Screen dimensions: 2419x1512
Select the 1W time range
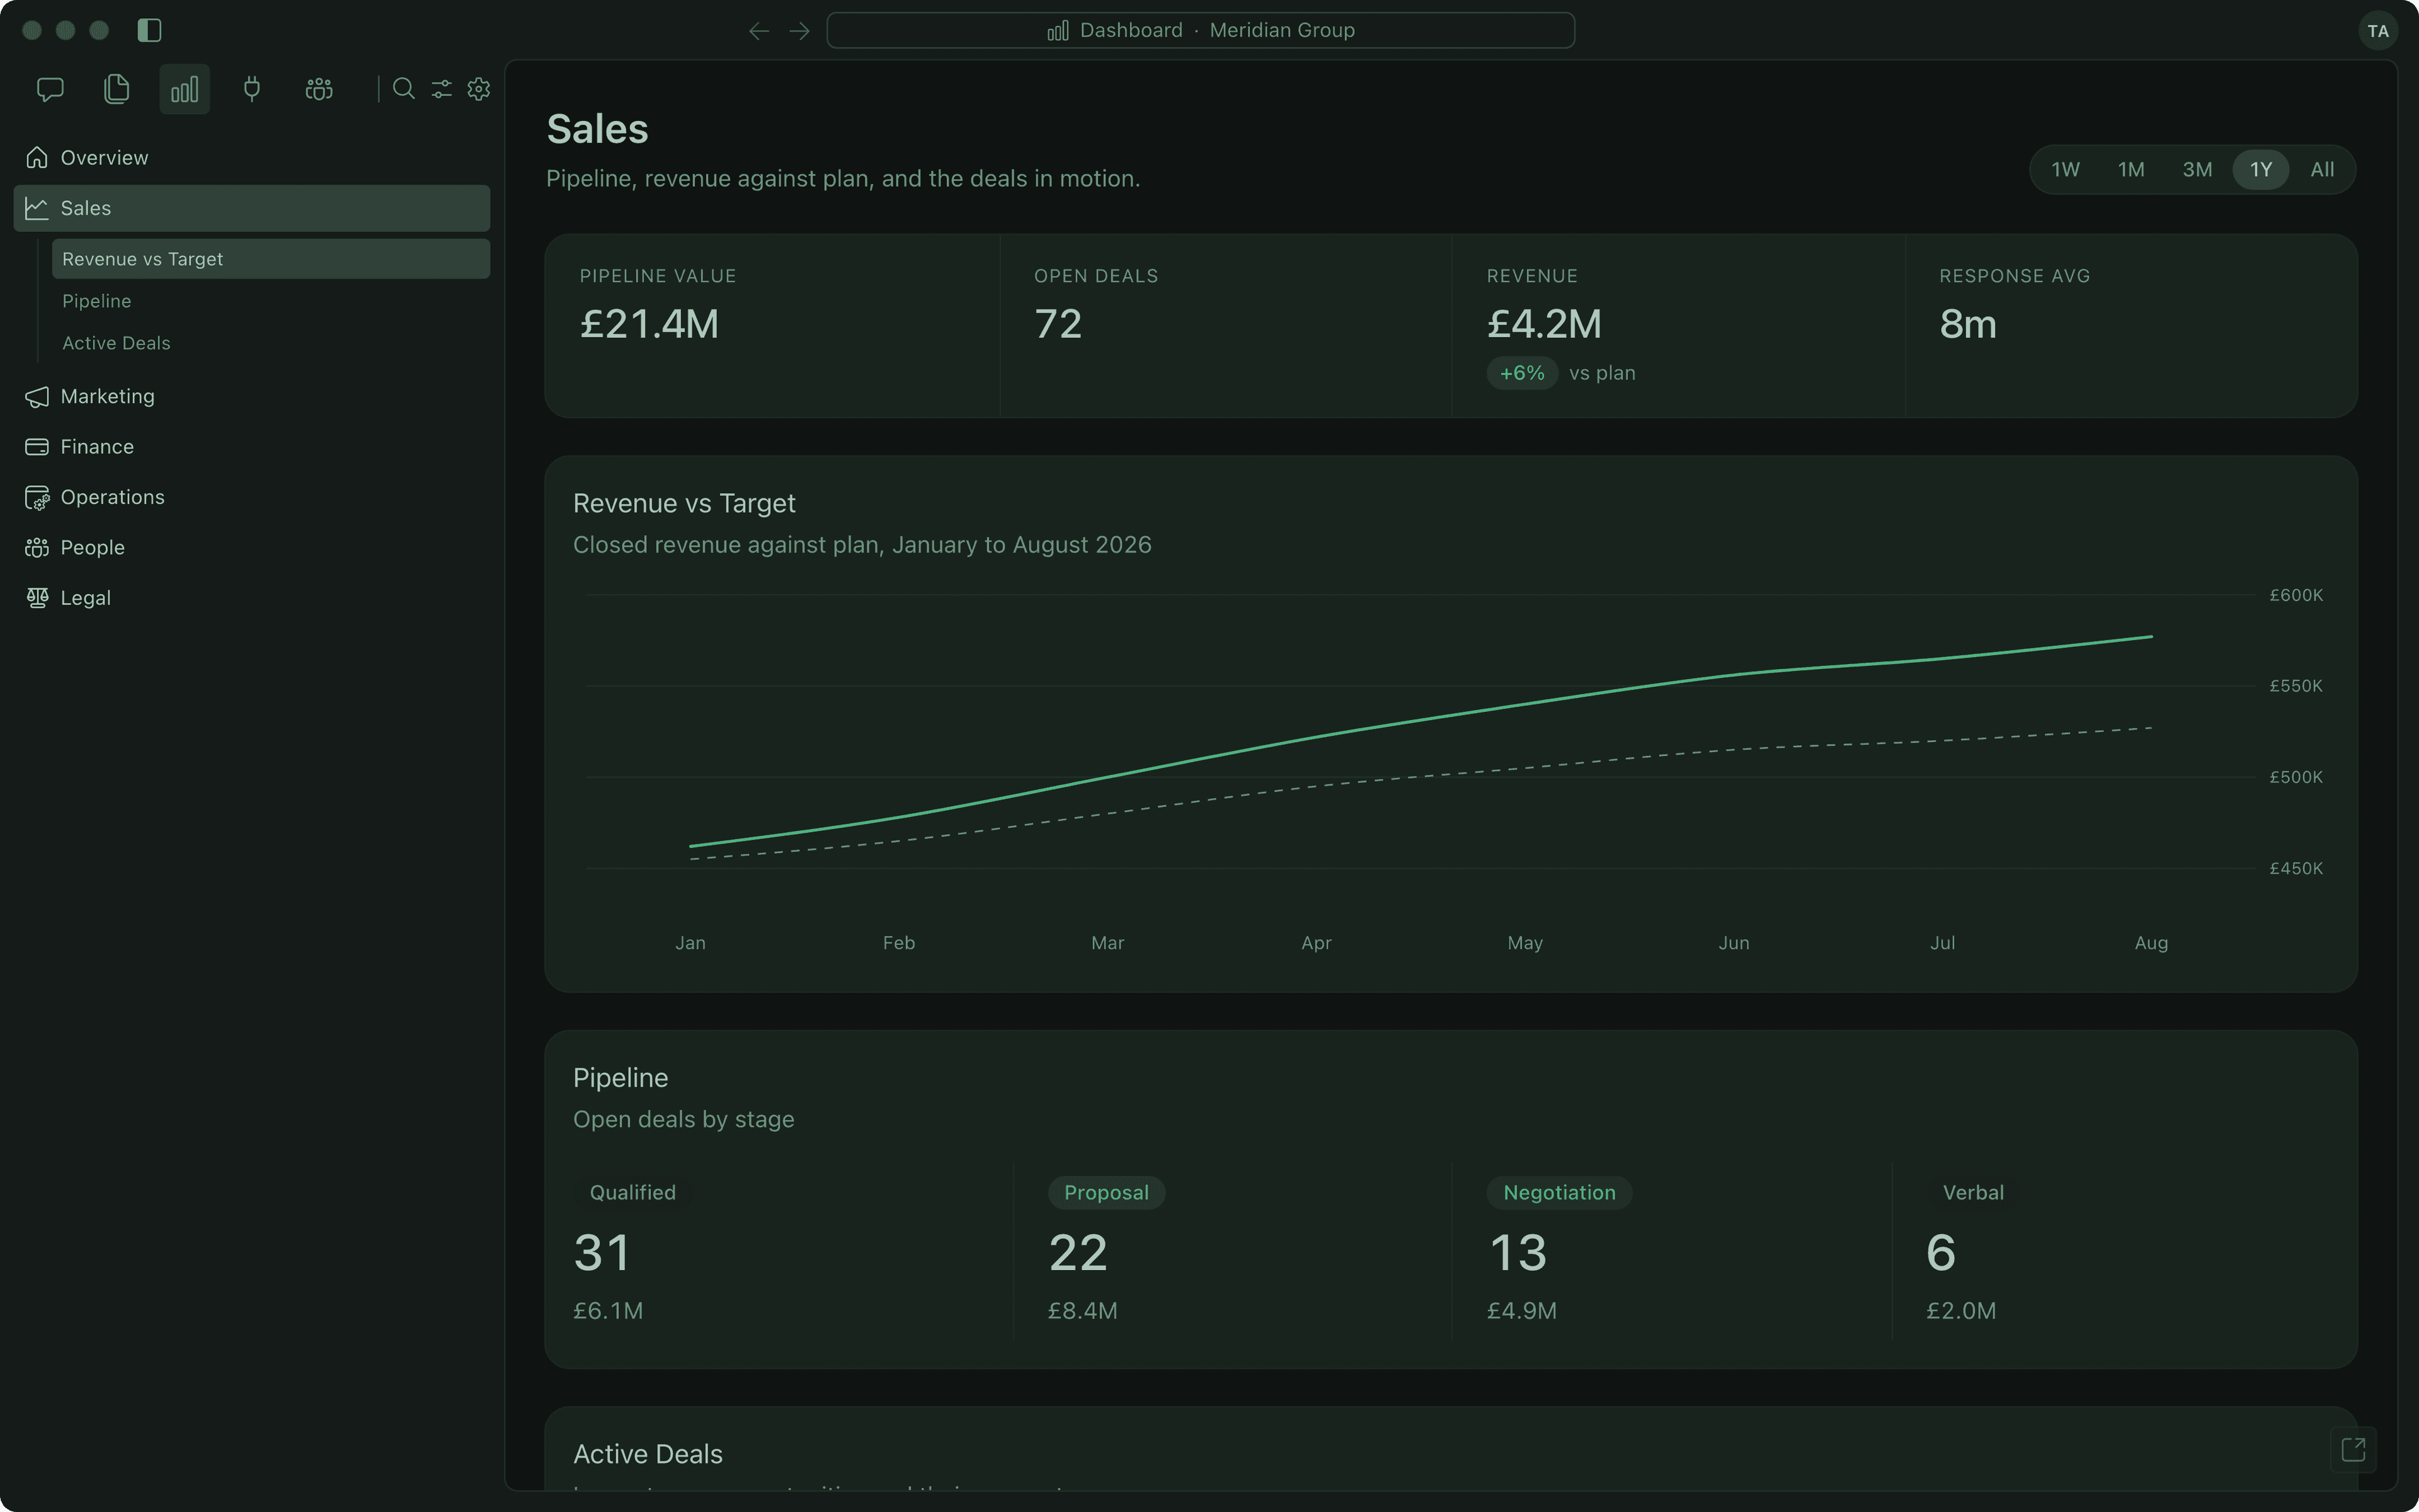pos(2065,170)
